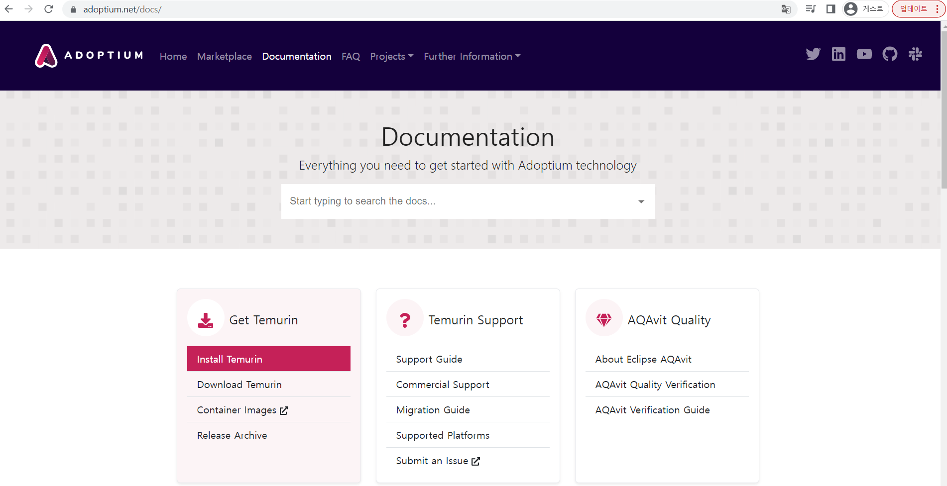Expand the Projects dropdown

391,56
